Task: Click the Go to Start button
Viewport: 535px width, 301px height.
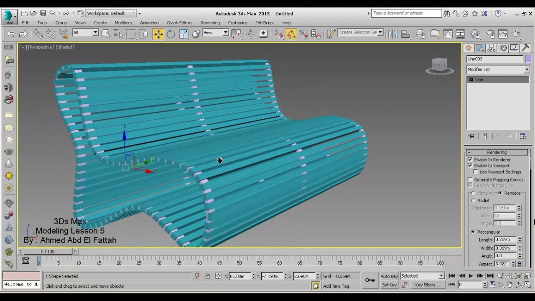Action: [x=452, y=276]
